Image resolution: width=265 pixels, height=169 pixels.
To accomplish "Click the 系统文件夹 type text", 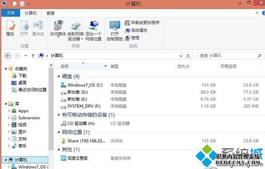I will pyautogui.click(x=121, y=158).
